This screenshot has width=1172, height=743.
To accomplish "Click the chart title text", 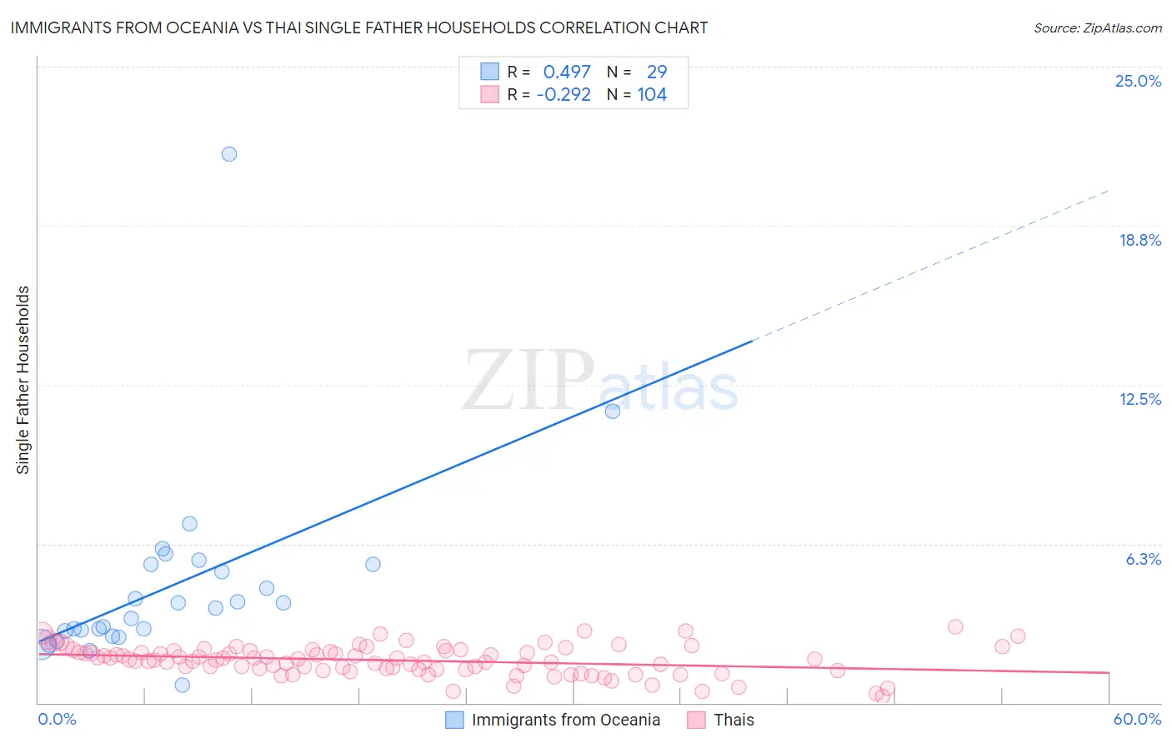I will coord(359,27).
